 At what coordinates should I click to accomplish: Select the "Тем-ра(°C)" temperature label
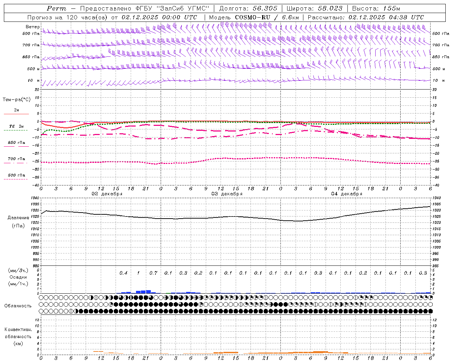(17, 100)
